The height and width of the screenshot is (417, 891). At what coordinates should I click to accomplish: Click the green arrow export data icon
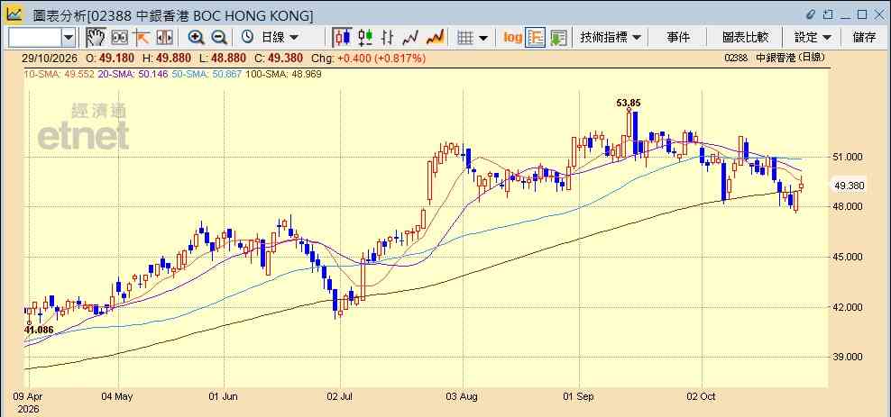coord(558,38)
